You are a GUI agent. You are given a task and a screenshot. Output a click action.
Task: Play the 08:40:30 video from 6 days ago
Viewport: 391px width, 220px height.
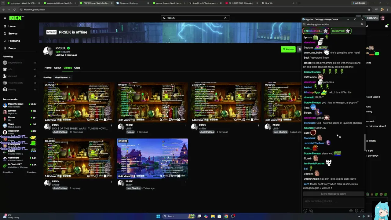pyautogui.click(x=79, y=158)
